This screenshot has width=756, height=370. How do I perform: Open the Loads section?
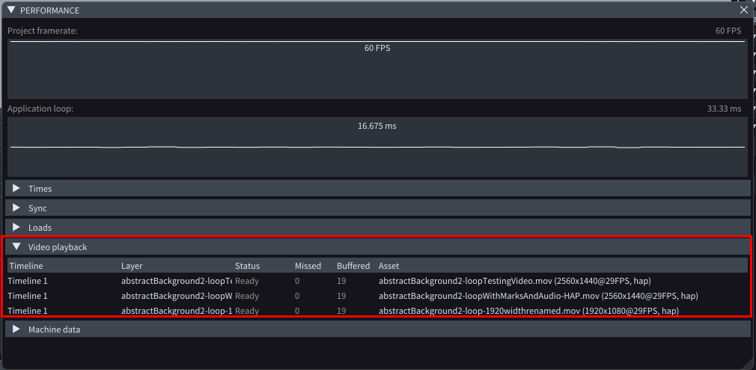click(16, 227)
